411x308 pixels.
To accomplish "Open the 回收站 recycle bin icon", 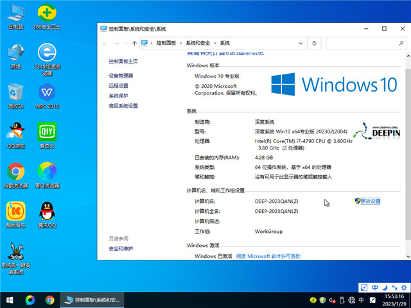I will click(15, 96).
